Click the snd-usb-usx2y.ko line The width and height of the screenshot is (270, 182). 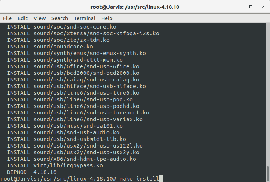coord(73,153)
